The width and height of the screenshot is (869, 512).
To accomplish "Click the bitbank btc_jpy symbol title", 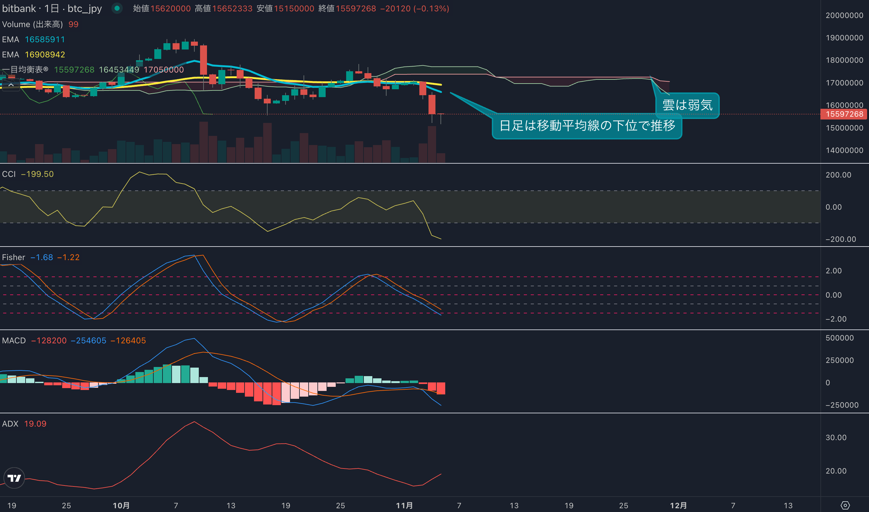I will tap(52, 8).
